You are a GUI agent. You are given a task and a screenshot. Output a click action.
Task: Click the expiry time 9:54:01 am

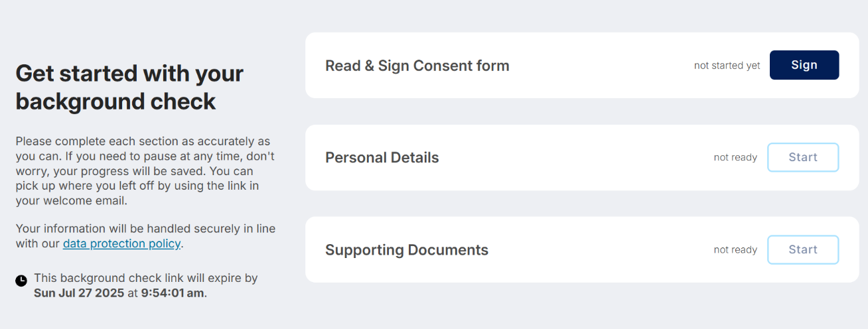tap(173, 293)
